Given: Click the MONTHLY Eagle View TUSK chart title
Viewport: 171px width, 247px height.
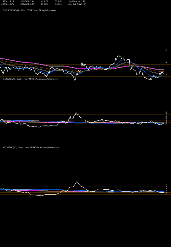Looking at the screenshot, I should coord(31,148).
